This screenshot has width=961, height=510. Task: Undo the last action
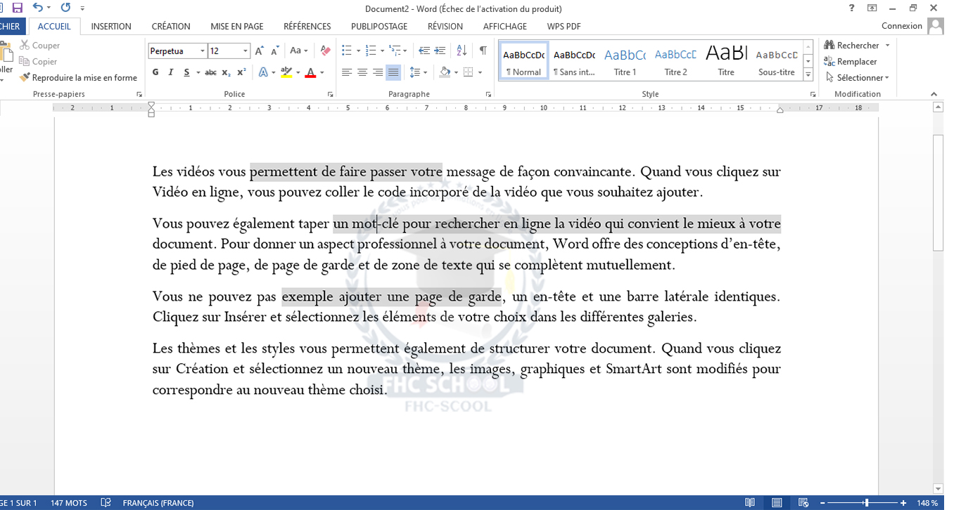click(x=38, y=8)
